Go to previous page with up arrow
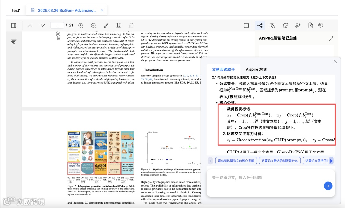Viewport: 345px width, 208px height. [30, 26]
